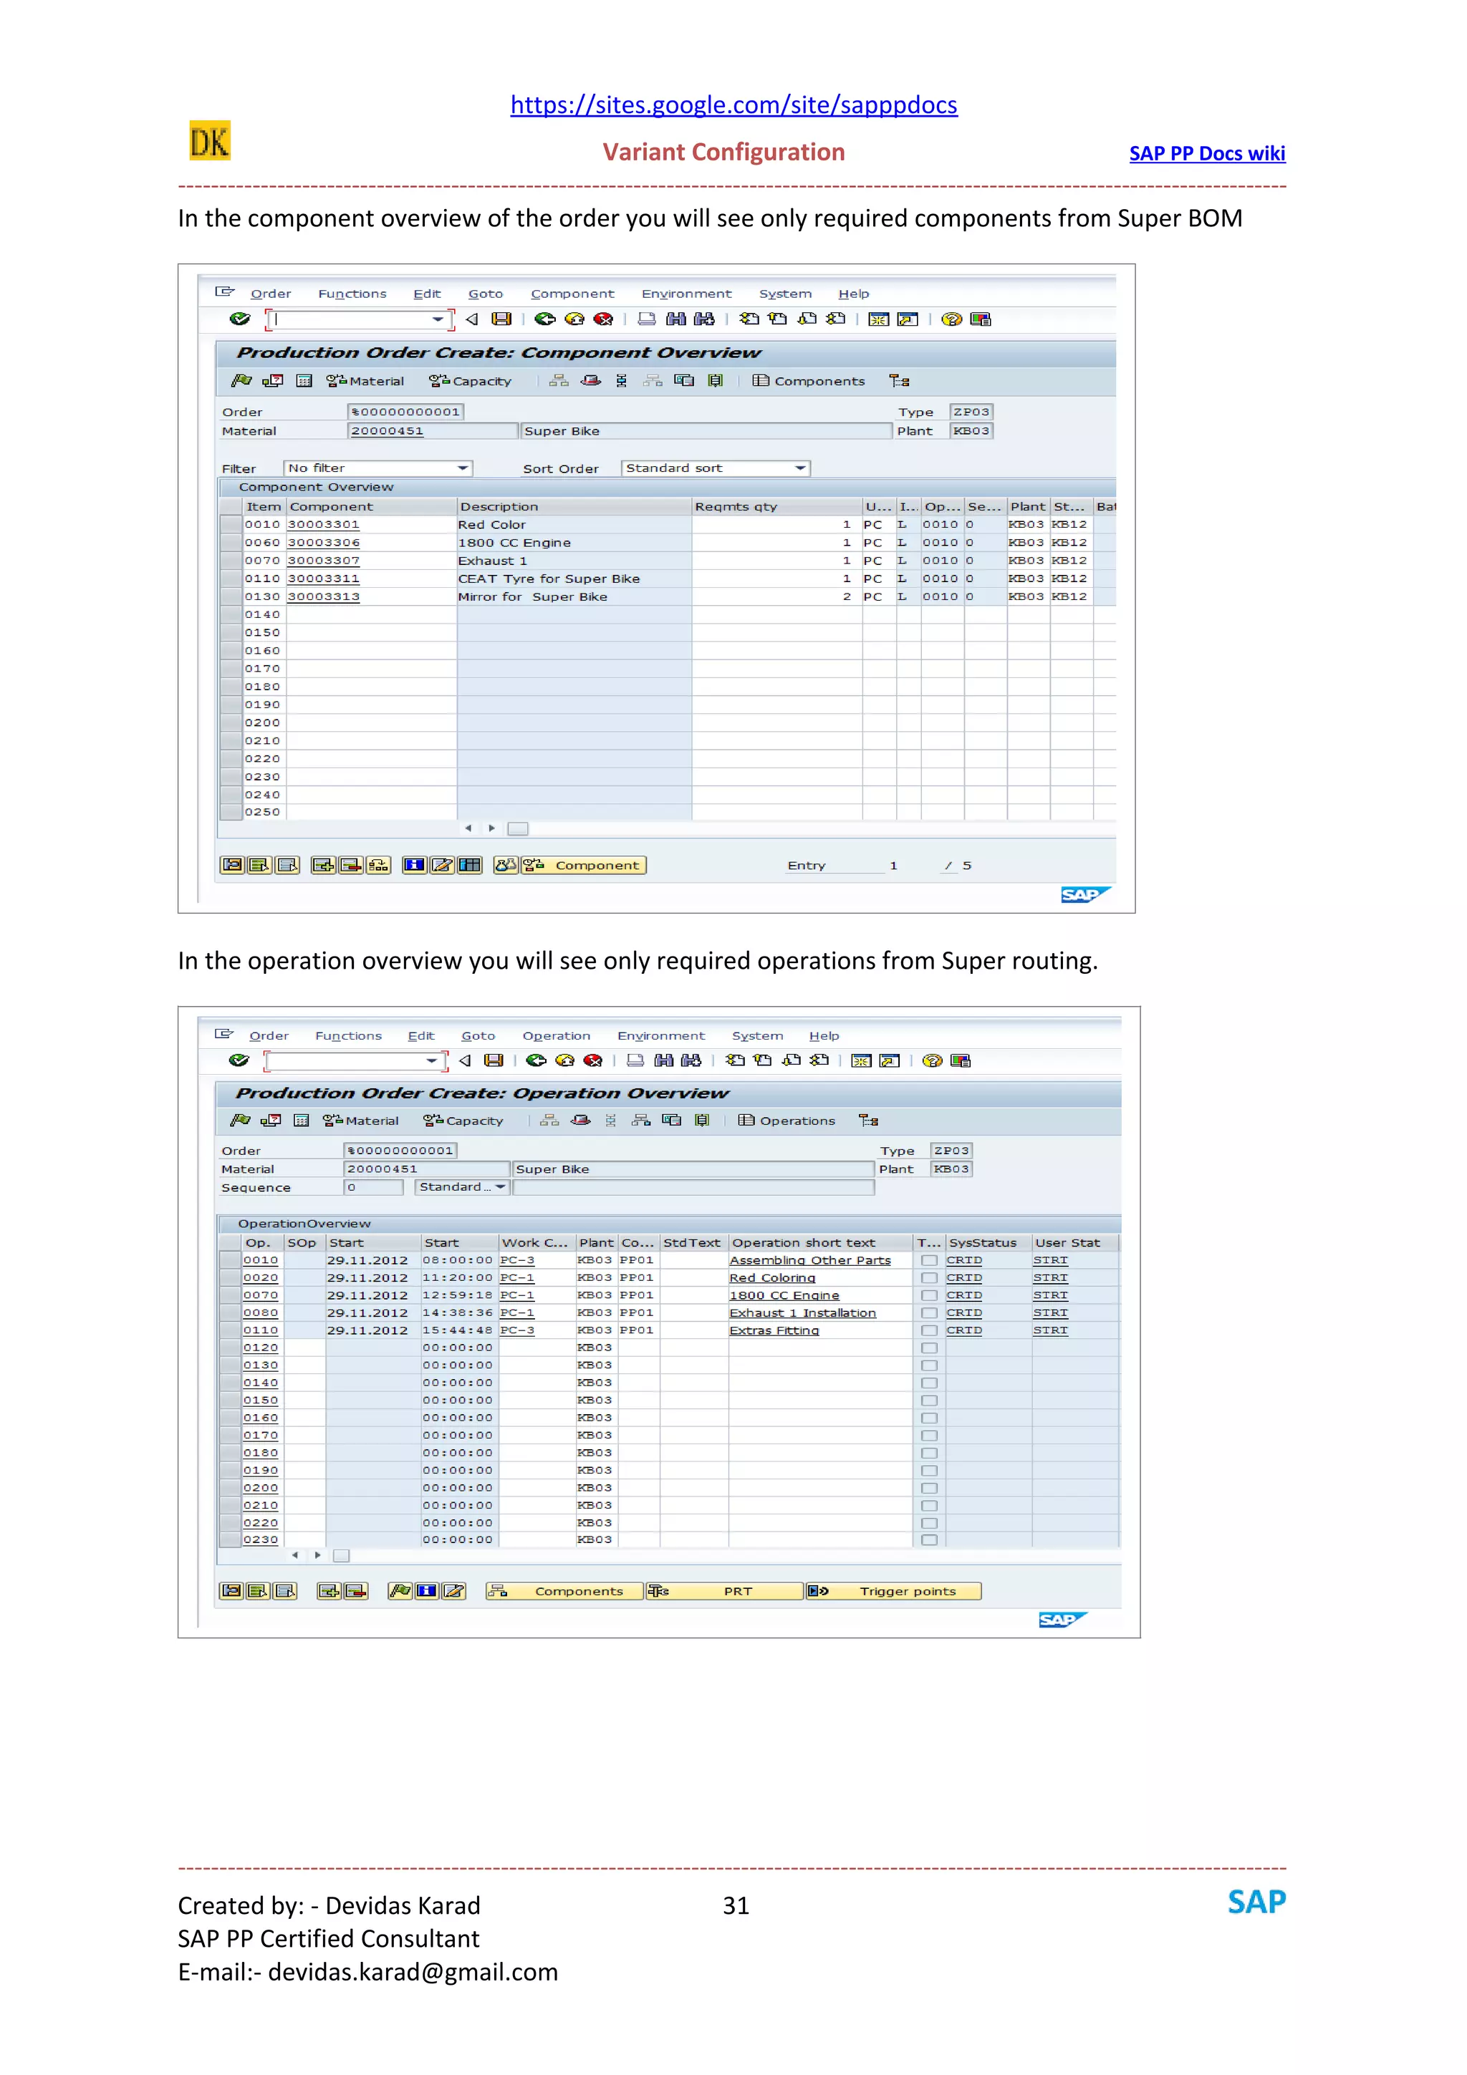Tick checkbox in operation 0140 row
Image resolution: width=1467 pixels, height=2075 pixels.
928,1383
